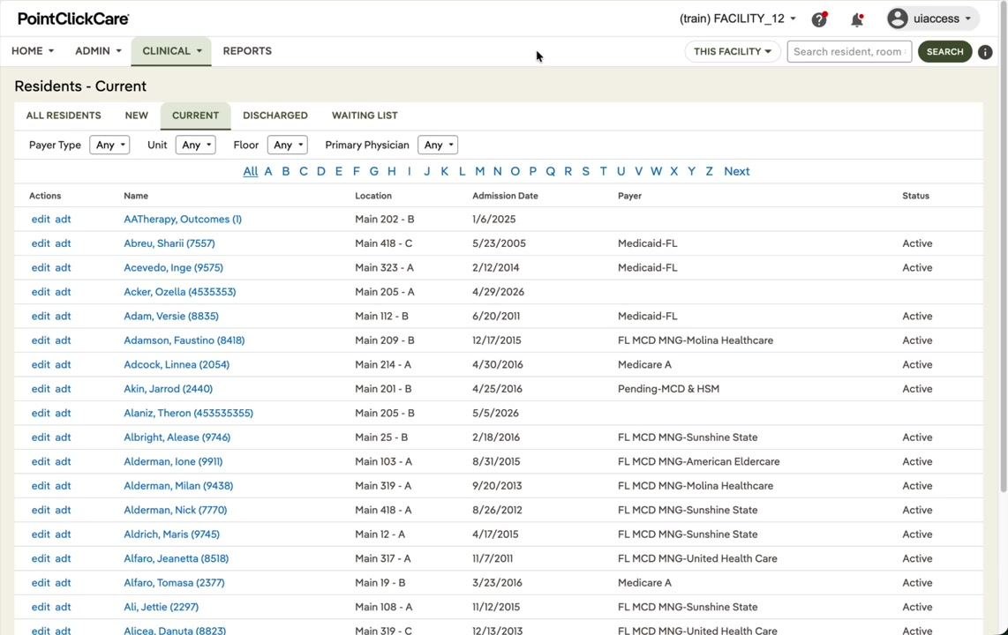
Task: Filter residents by letter Z
Action: [709, 171]
